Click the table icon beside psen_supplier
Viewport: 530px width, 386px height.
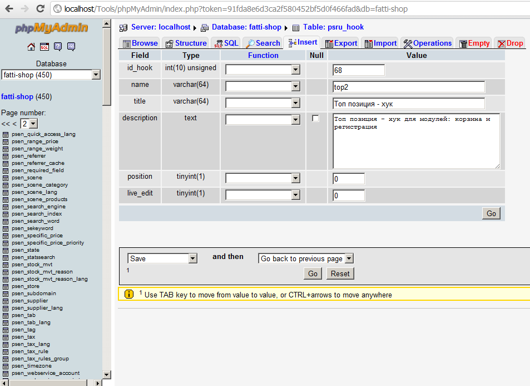click(x=6, y=301)
